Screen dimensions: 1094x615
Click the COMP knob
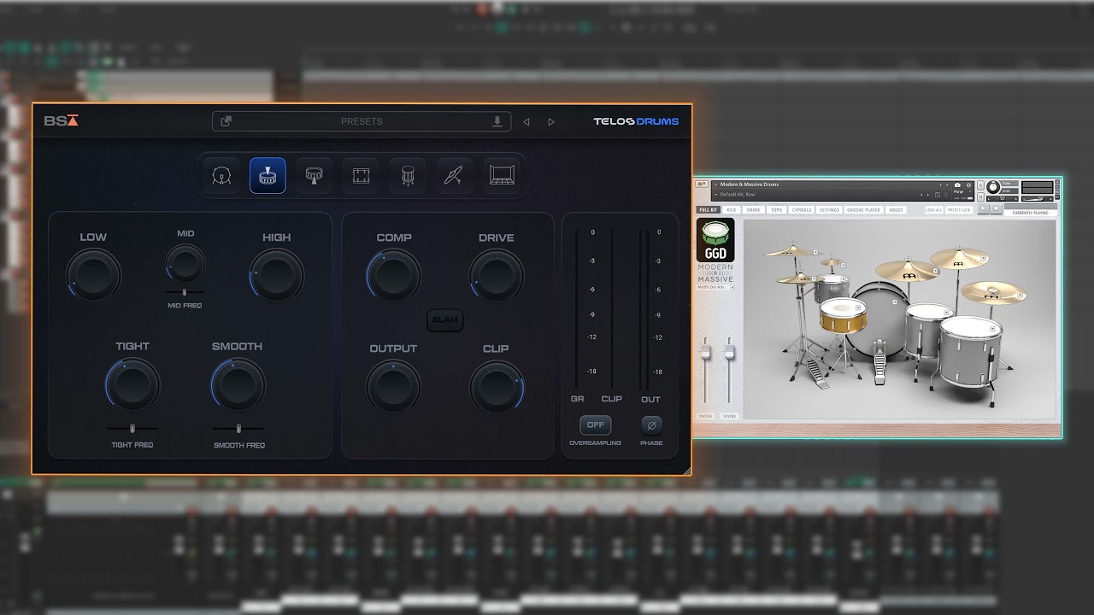click(x=394, y=275)
